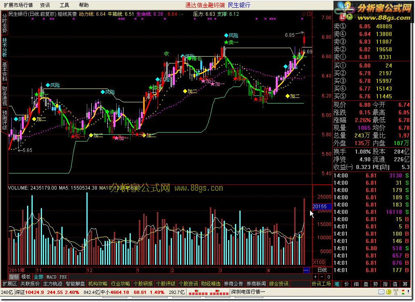Select the 势 tab in quote panel
This screenshot has height=302, width=415.
pos(376,284)
